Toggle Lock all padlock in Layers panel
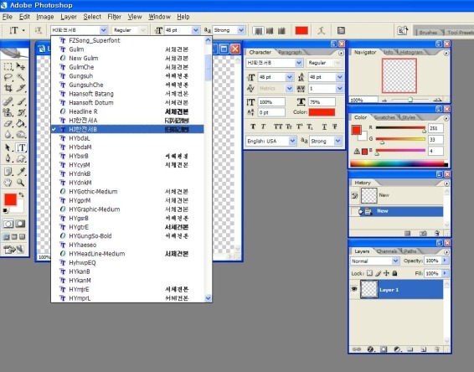This screenshot has width=474, height=372. 394,273
